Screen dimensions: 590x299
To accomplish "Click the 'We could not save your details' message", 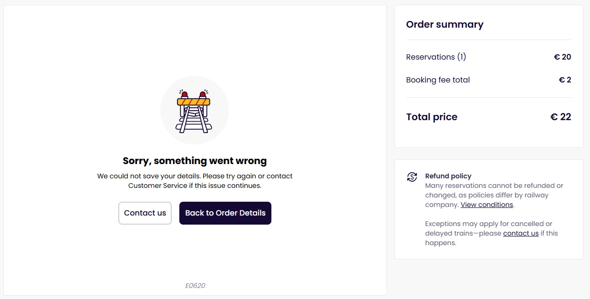I will coord(195,176).
